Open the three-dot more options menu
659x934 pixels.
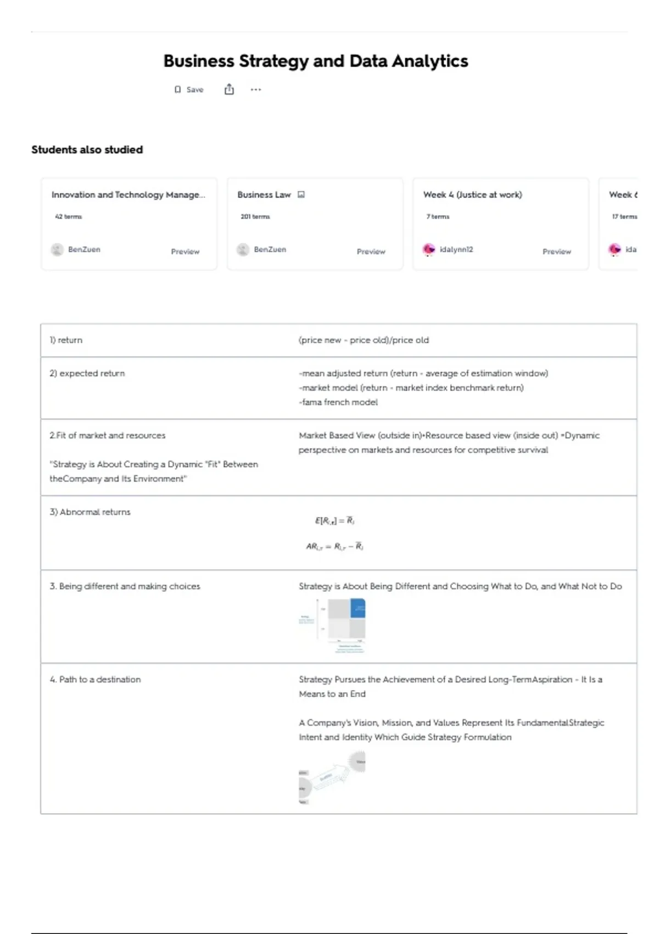256,90
